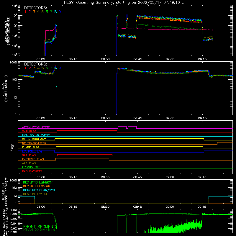Click detector number 2 in the front segments legend

tap(30, 12)
